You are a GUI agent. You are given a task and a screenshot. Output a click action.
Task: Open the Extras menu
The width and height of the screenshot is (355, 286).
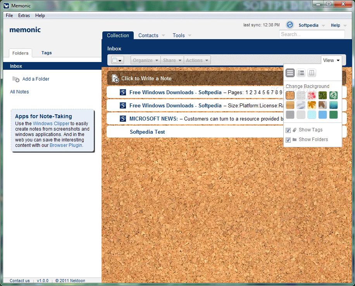tap(24, 16)
